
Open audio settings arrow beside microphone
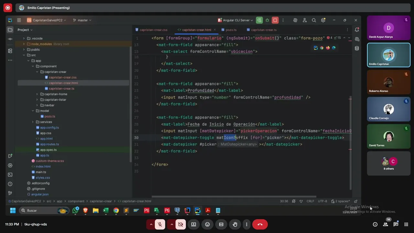click(151, 224)
